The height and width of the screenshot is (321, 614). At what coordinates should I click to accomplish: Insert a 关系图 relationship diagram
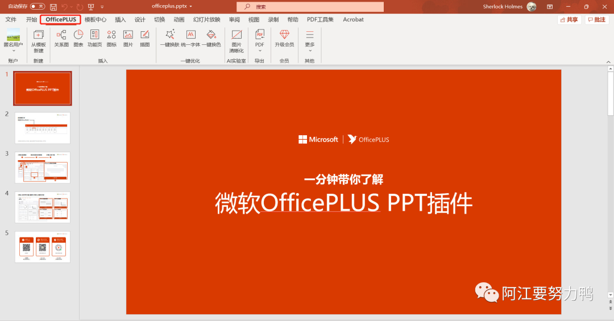click(61, 39)
